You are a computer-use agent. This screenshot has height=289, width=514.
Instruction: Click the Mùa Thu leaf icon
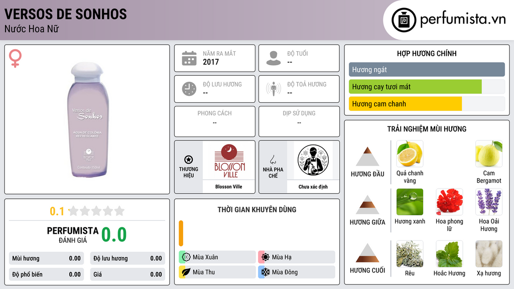[186, 272]
